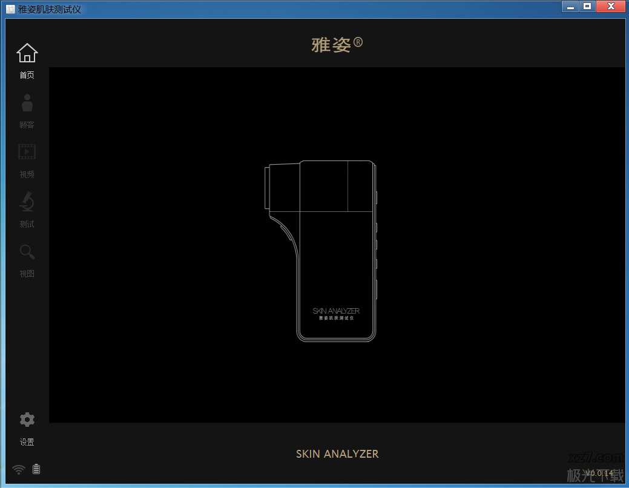Click the V0.0.14 version label
This screenshot has height=488, width=629.
pos(599,473)
